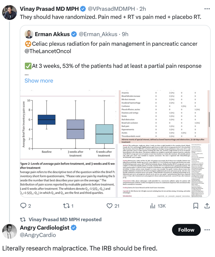Open Erman Akkus's small avatar in the quoted tweet
The width and height of the screenshot is (215, 257).
(x=29, y=34)
